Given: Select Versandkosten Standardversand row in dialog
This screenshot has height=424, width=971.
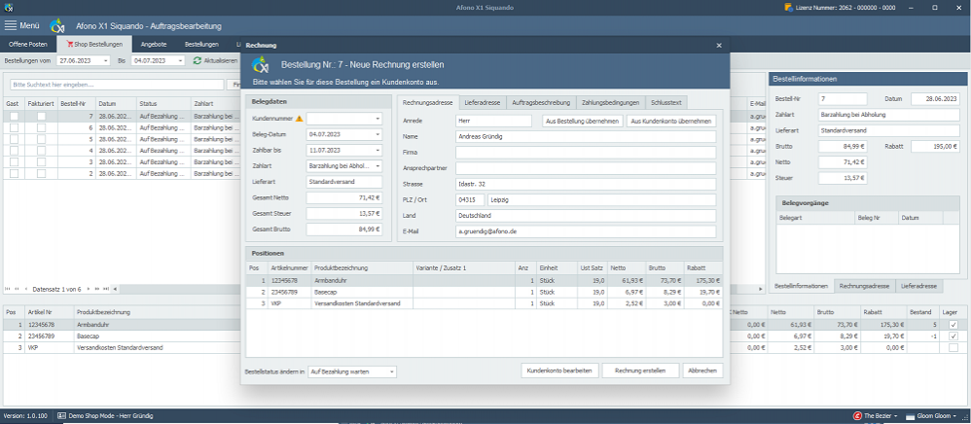Looking at the screenshot, I should [x=485, y=303].
